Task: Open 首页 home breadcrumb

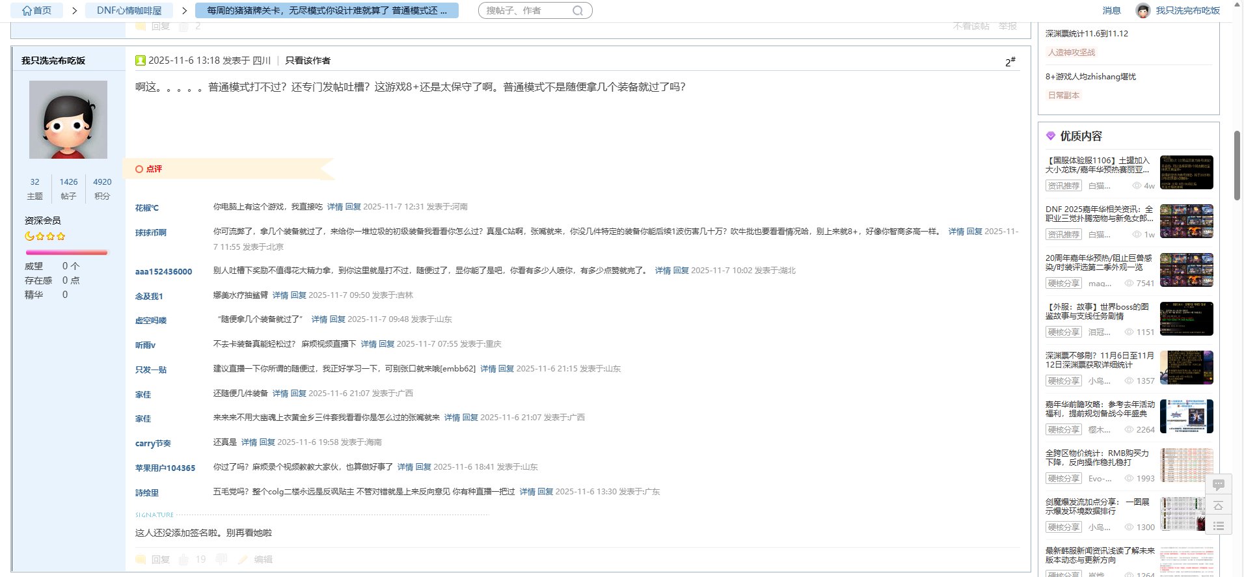Action: click(x=36, y=10)
